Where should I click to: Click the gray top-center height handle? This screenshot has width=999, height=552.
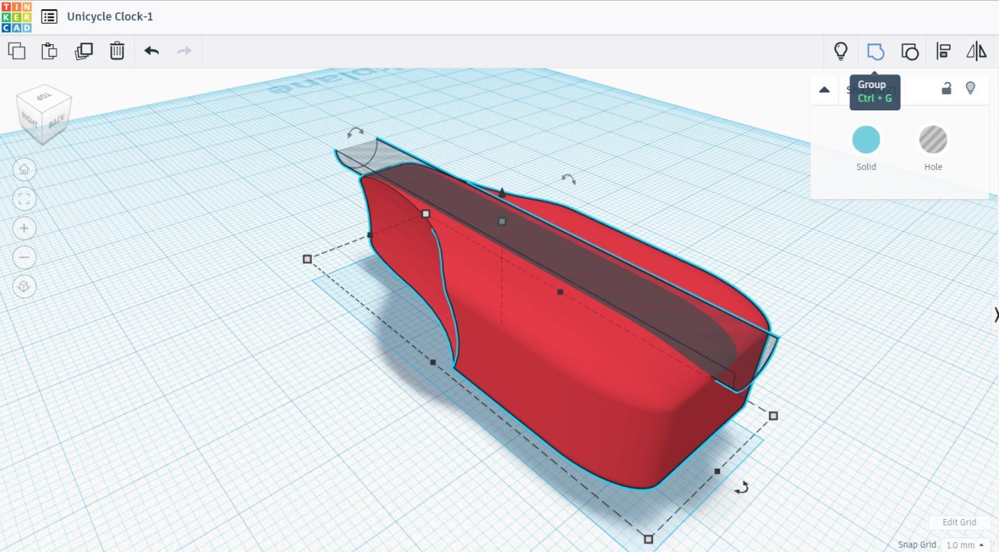[x=502, y=221]
